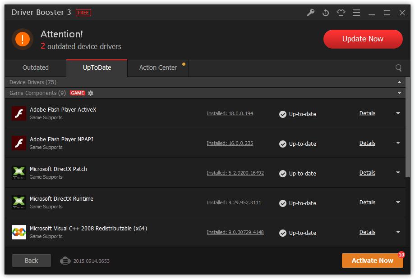Click the database version 2015.0914.0653 text

91,261
